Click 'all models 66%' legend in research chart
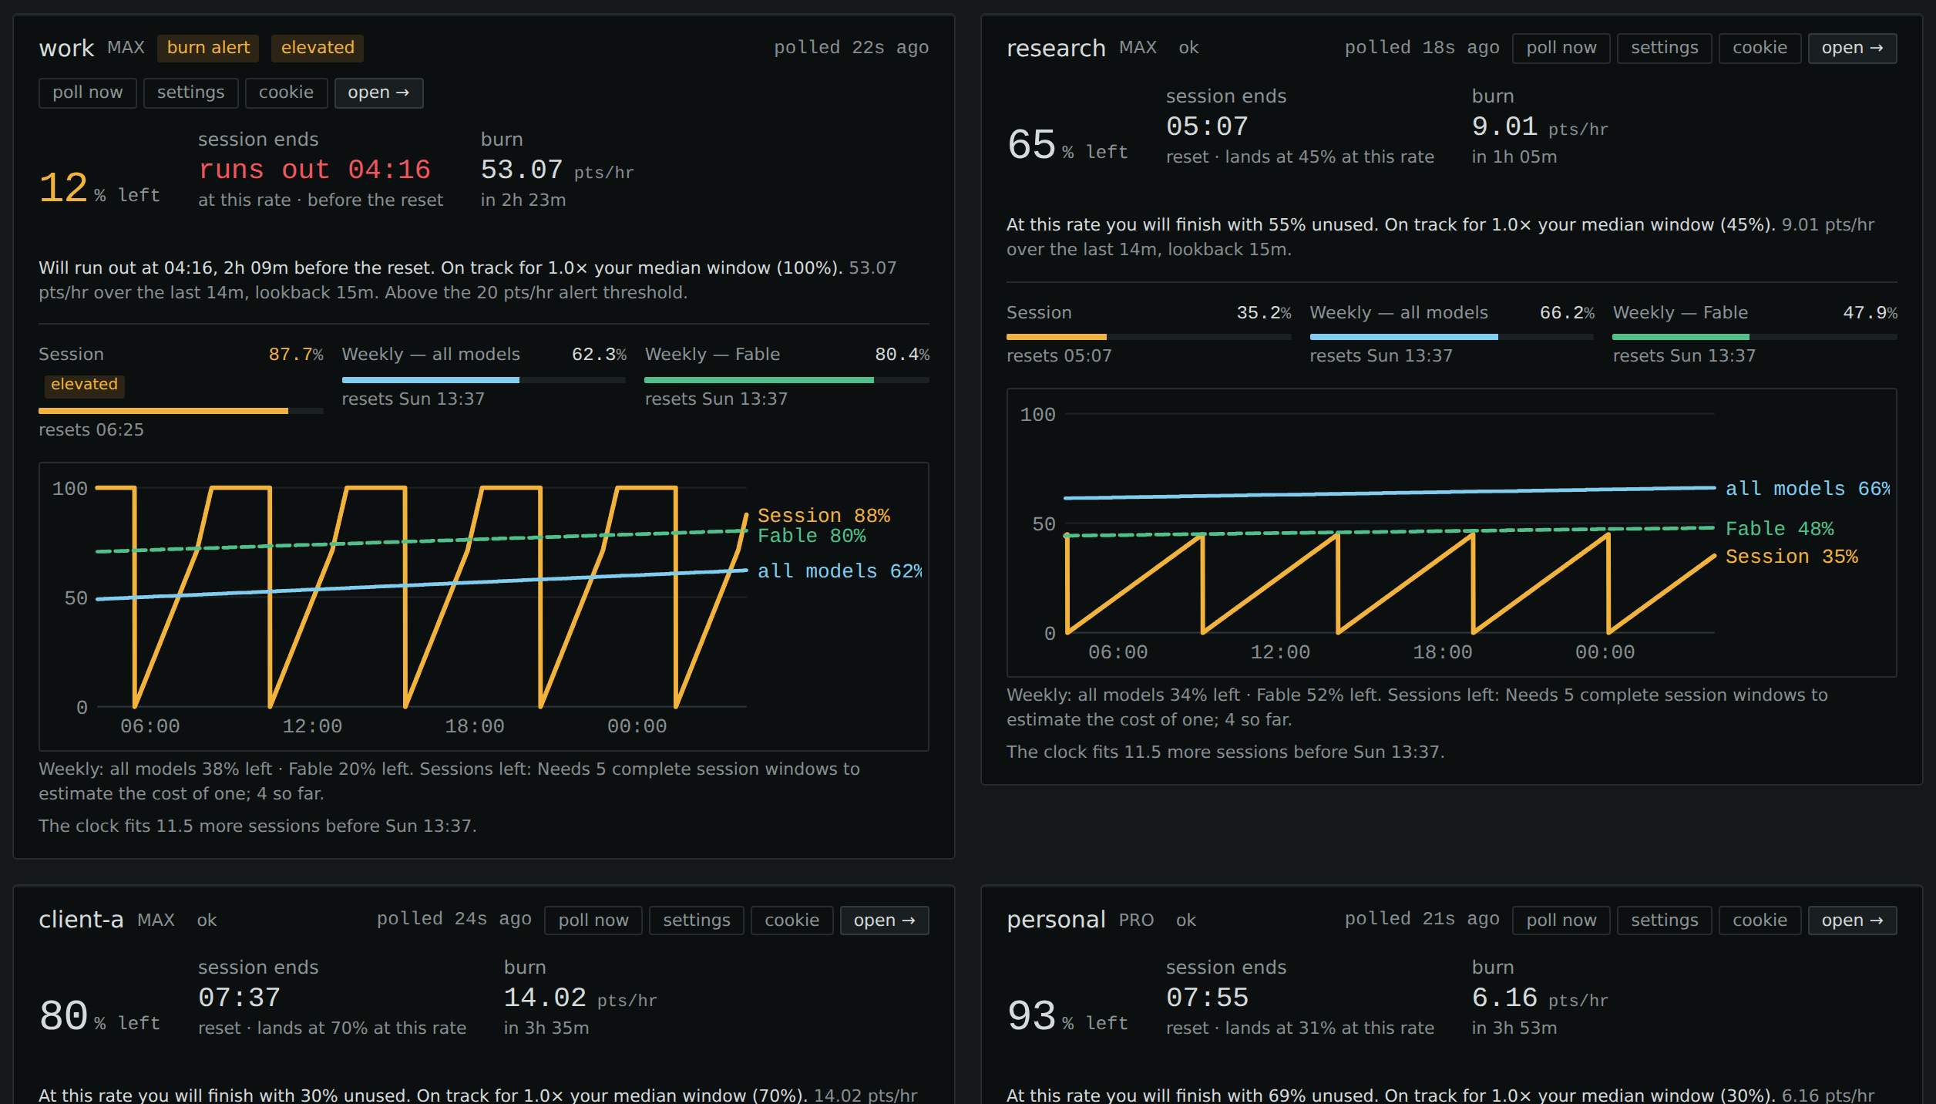Viewport: 1936px width, 1104px height. (1808, 489)
